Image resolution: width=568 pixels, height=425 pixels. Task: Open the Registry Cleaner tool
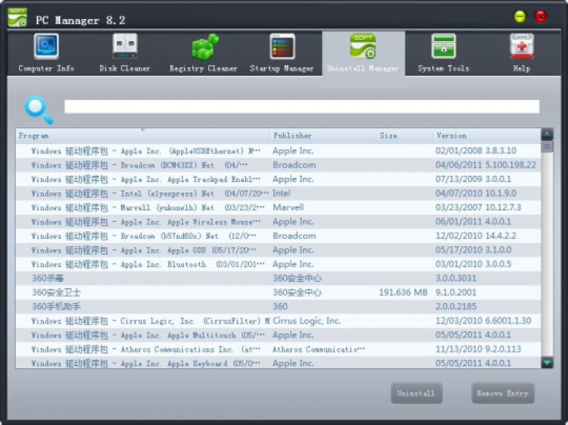pyautogui.click(x=204, y=53)
